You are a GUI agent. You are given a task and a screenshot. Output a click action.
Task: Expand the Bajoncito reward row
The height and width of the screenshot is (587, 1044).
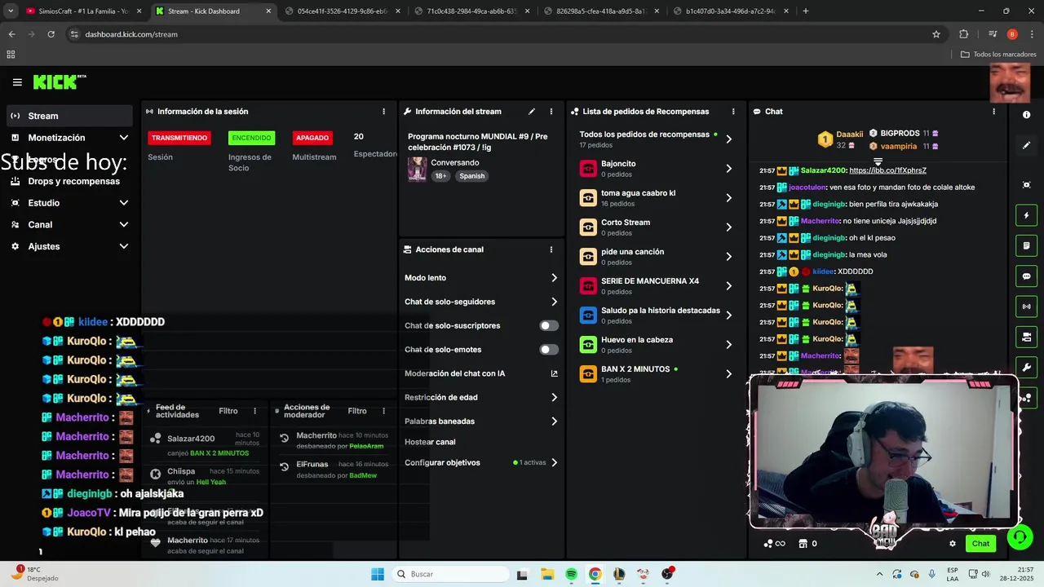728,169
